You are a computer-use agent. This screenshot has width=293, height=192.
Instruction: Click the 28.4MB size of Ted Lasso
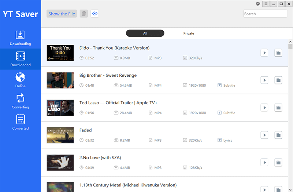[x=126, y=113]
